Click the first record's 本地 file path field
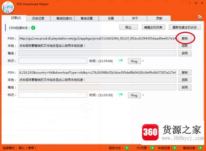 [x=97, y=46]
